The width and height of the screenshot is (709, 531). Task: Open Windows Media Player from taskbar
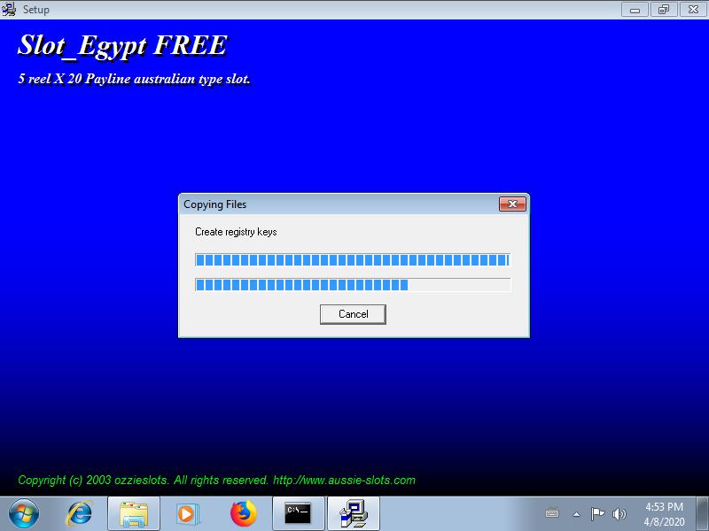(x=188, y=514)
